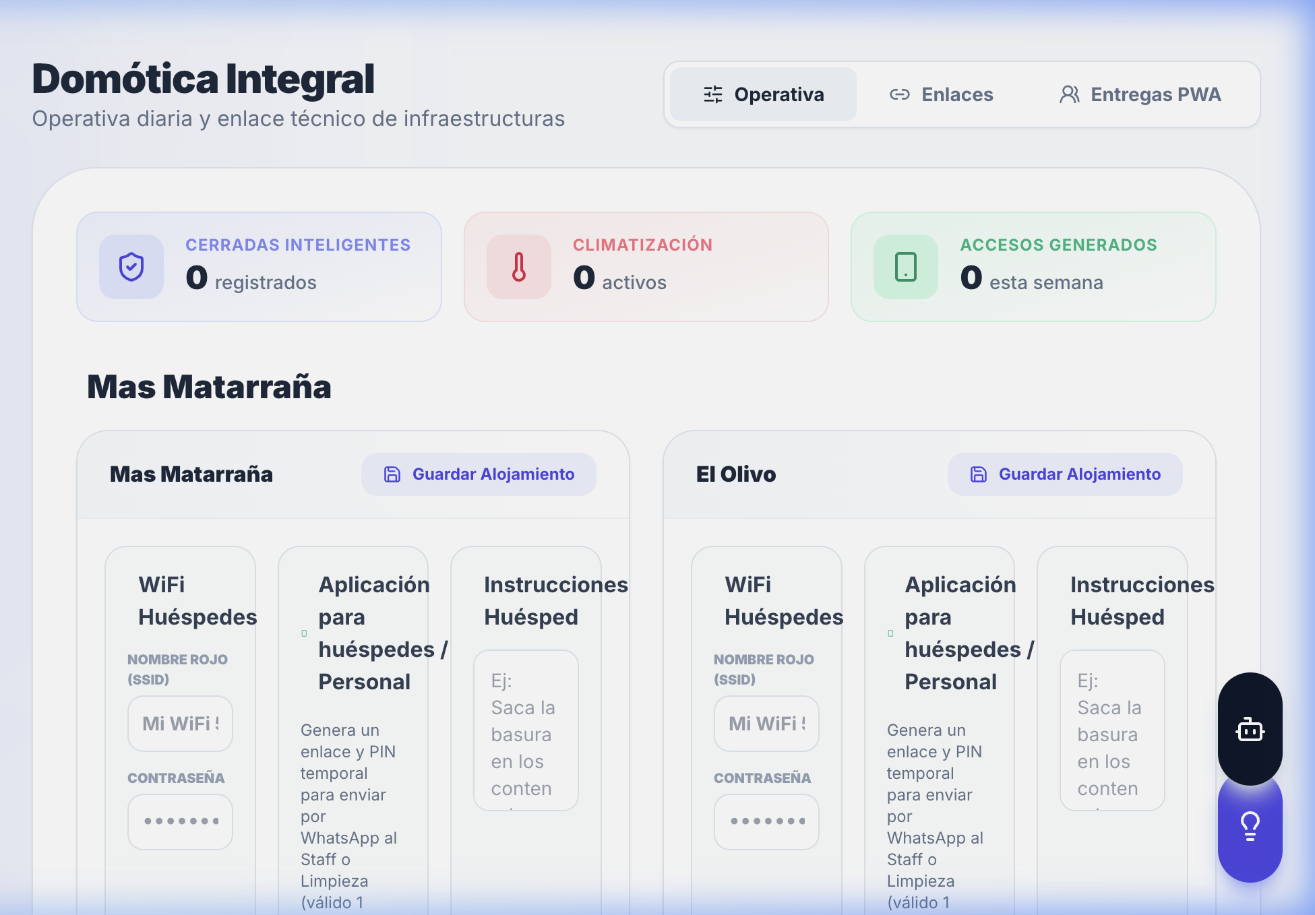Click the thermometer icon on Climatización card
Image resolution: width=1315 pixels, height=915 pixels.
[x=518, y=267]
